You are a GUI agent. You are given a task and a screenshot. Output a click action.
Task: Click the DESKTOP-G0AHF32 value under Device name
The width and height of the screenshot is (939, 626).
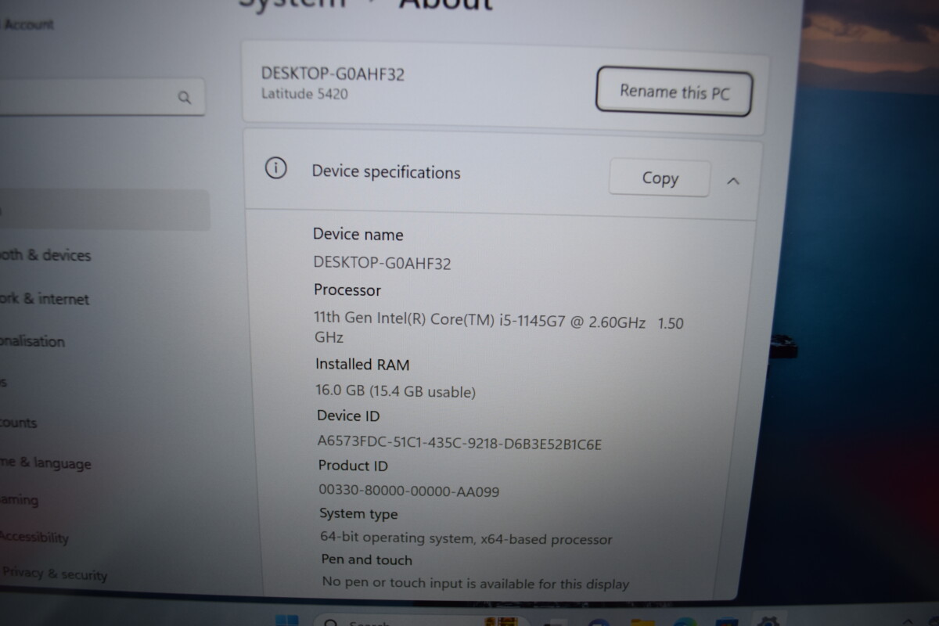[x=382, y=263]
